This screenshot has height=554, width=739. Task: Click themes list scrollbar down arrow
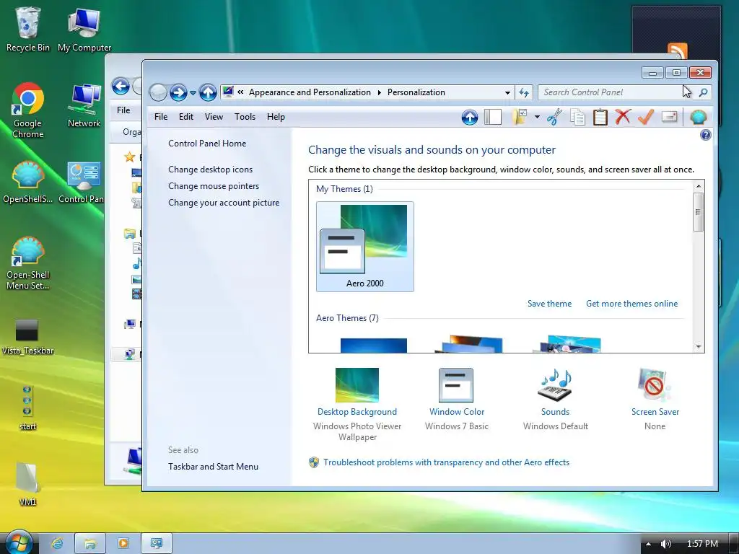tap(699, 347)
